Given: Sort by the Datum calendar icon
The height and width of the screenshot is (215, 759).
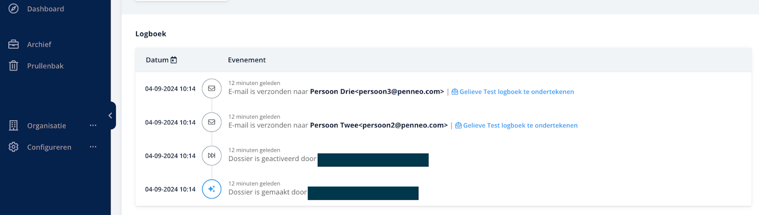Looking at the screenshot, I should 174,60.
